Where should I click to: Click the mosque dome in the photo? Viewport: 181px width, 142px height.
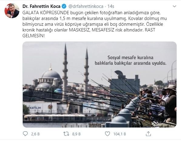(x=51, y=74)
